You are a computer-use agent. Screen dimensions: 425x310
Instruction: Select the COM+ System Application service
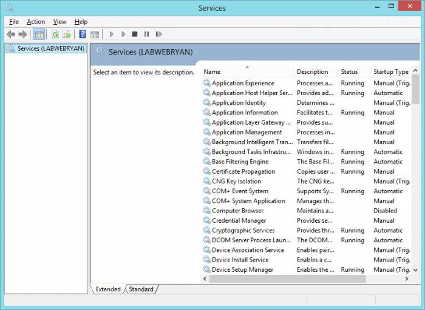point(307,201)
